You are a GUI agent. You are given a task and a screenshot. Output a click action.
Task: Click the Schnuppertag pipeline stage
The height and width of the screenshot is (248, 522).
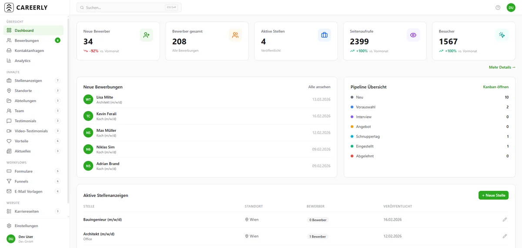click(429, 136)
